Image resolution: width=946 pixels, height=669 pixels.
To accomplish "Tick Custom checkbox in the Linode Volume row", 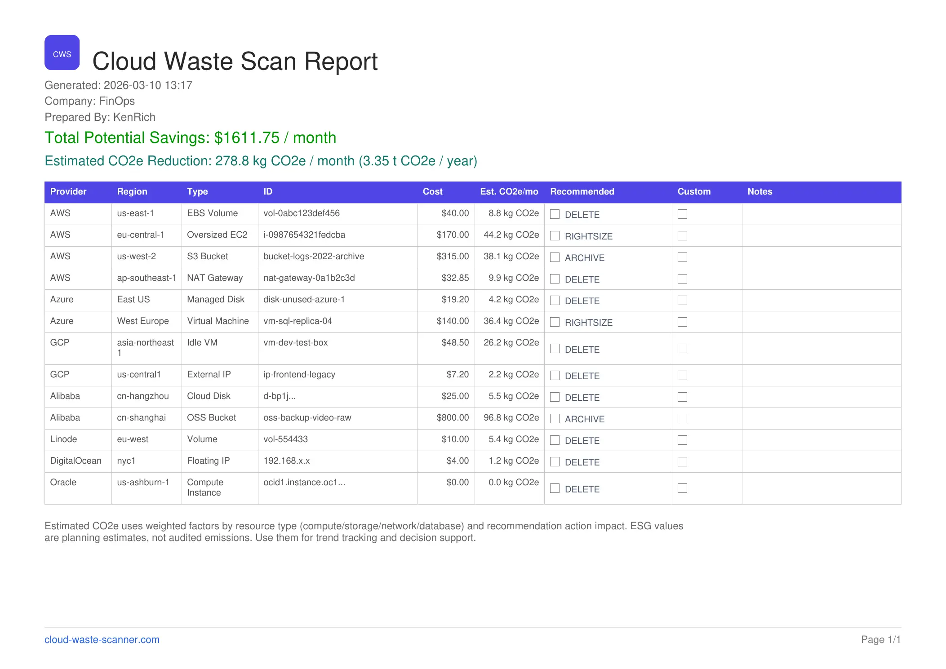I will point(682,440).
